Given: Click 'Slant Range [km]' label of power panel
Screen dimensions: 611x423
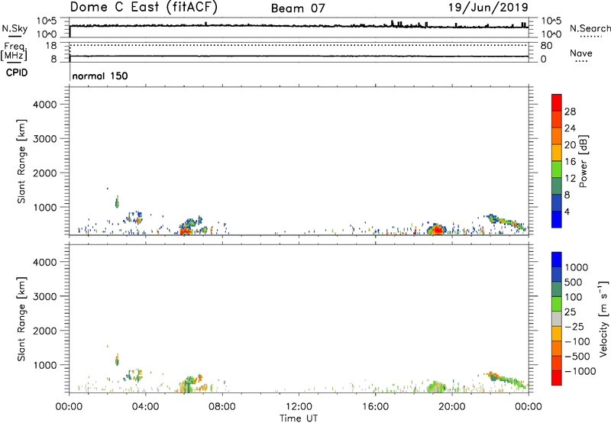Looking at the screenshot, I should pos(22,161).
